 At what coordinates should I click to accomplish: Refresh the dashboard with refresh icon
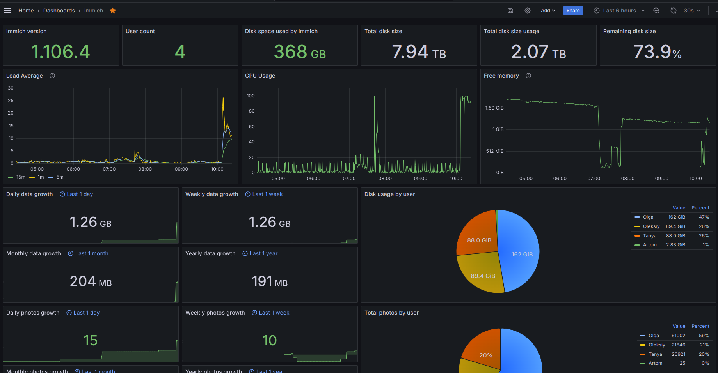673,11
